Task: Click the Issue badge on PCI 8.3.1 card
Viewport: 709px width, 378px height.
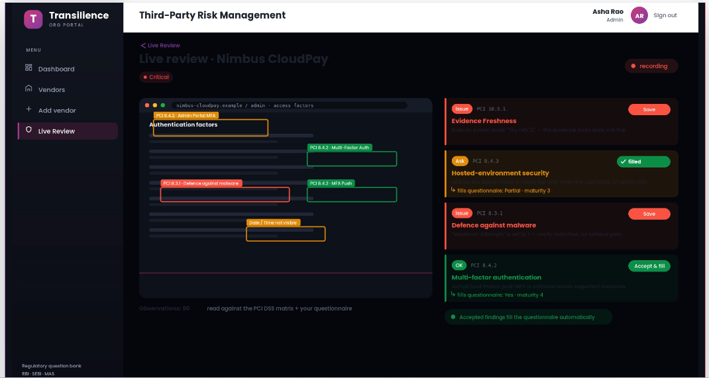Action: (x=462, y=213)
